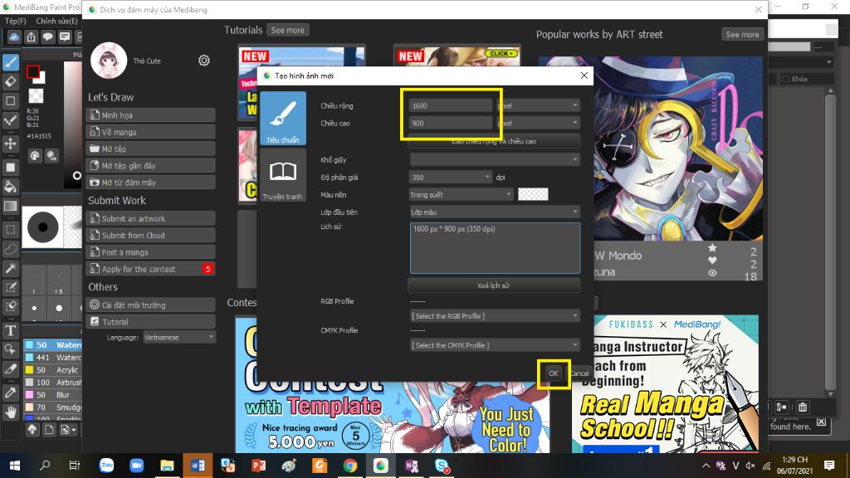Open the Chiều rộng unit dropdown
The height and width of the screenshot is (478, 850).
coord(538,105)
